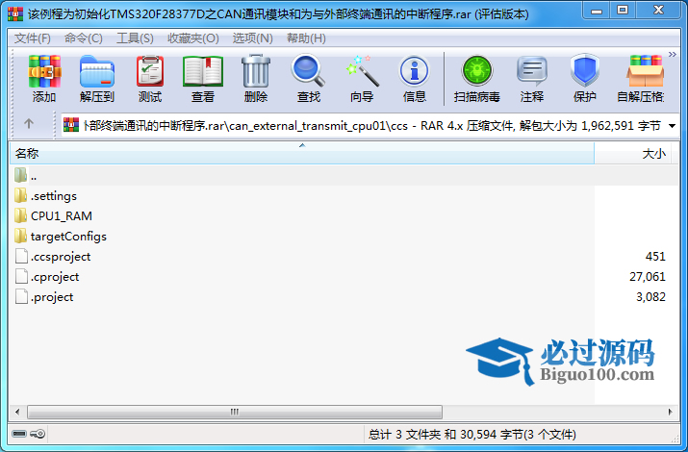Click the 删除 (Delete) trash icon

pyautogui.click(x=256, y=79)
